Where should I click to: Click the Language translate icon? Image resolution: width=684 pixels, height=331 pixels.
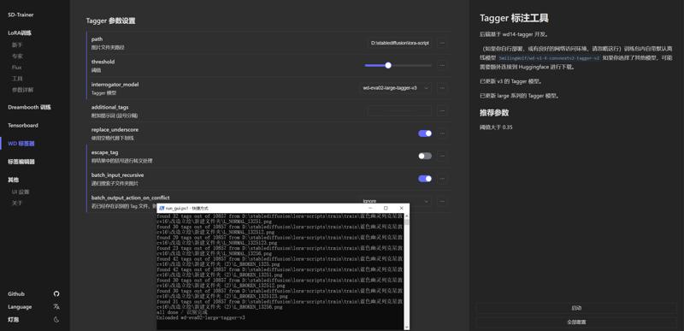[56, 306]
